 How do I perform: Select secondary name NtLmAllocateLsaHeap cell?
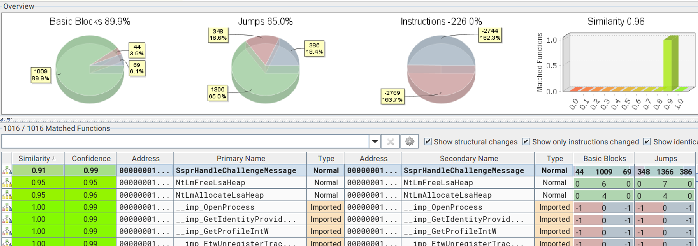(468, 195)
